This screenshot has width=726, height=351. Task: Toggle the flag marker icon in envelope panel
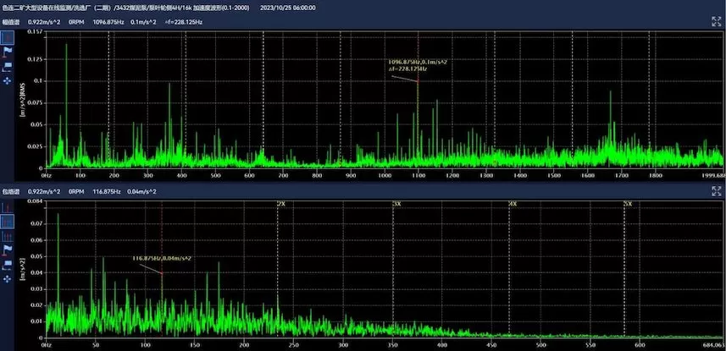pyautogui.click(x=8, y=249)
